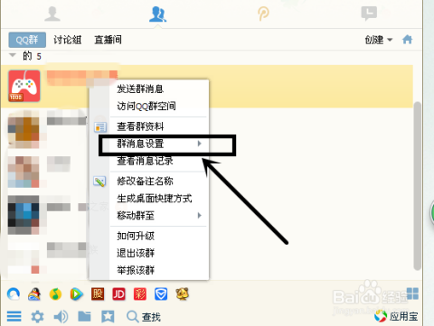Click the 查找 search button
This screenshot has height=326, width=434.
tap(144, 317)
